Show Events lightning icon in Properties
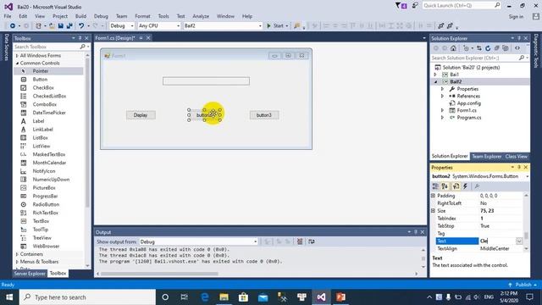 coord(465,186)
